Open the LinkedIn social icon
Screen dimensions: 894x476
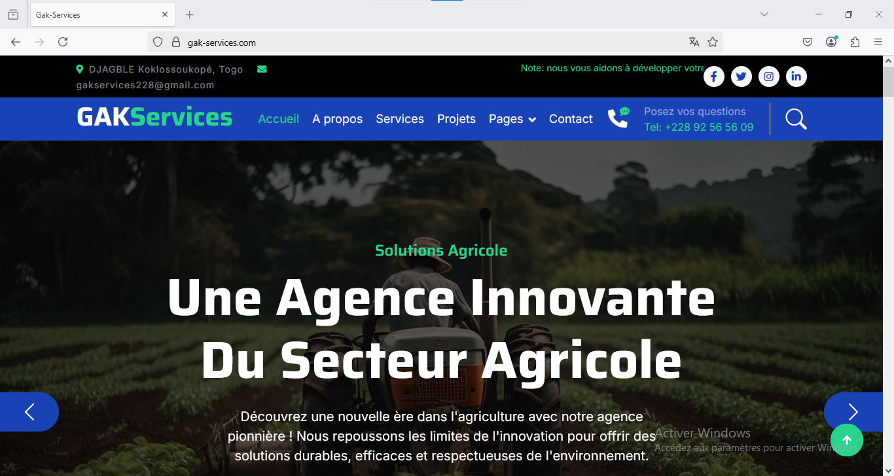[796, 76]
